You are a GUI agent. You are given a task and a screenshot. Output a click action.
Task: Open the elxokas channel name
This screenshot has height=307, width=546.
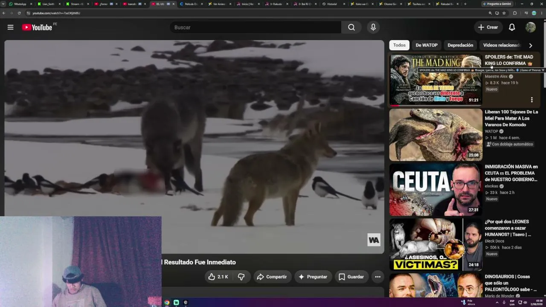[492, 186]
